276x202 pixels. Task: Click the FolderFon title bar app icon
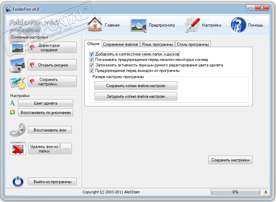pyautogui.click(x=9, y=9)
